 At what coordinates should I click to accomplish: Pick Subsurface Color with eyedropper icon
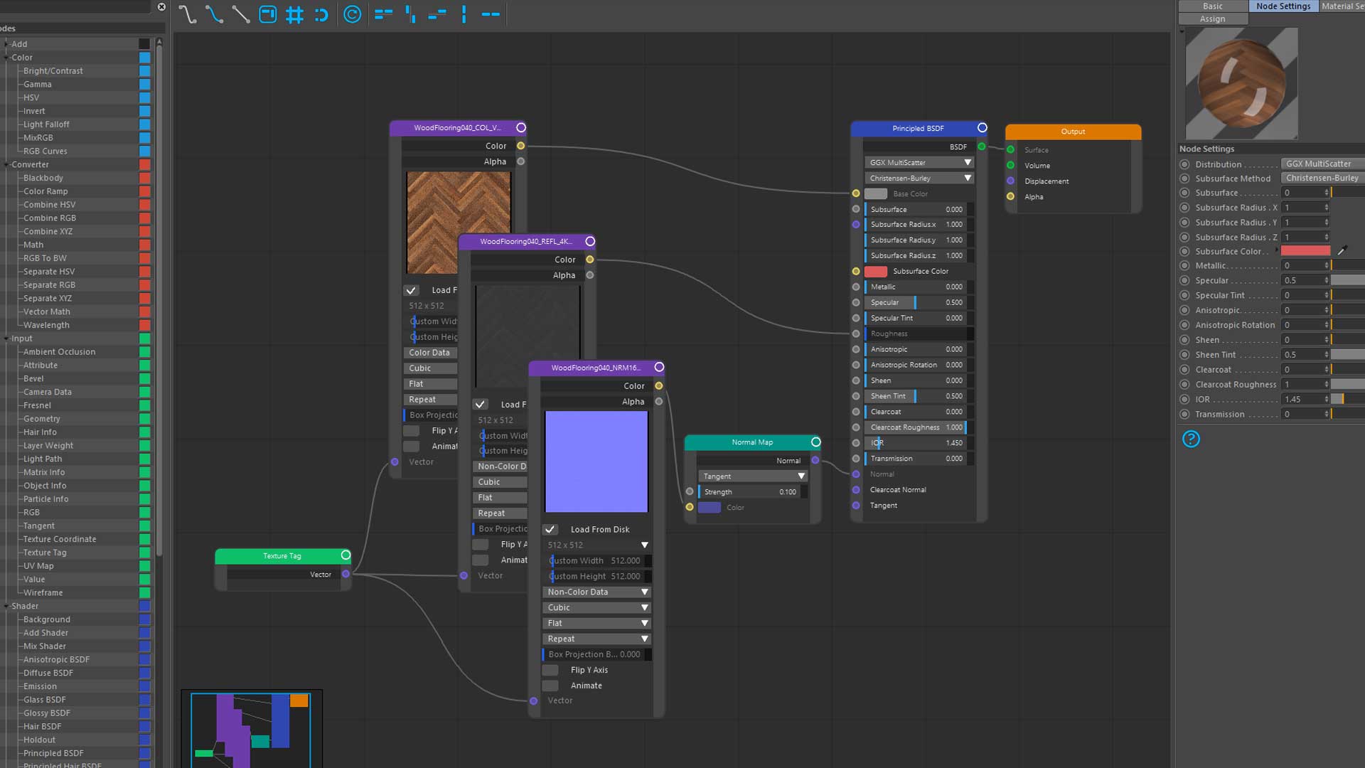point(1342,251)
